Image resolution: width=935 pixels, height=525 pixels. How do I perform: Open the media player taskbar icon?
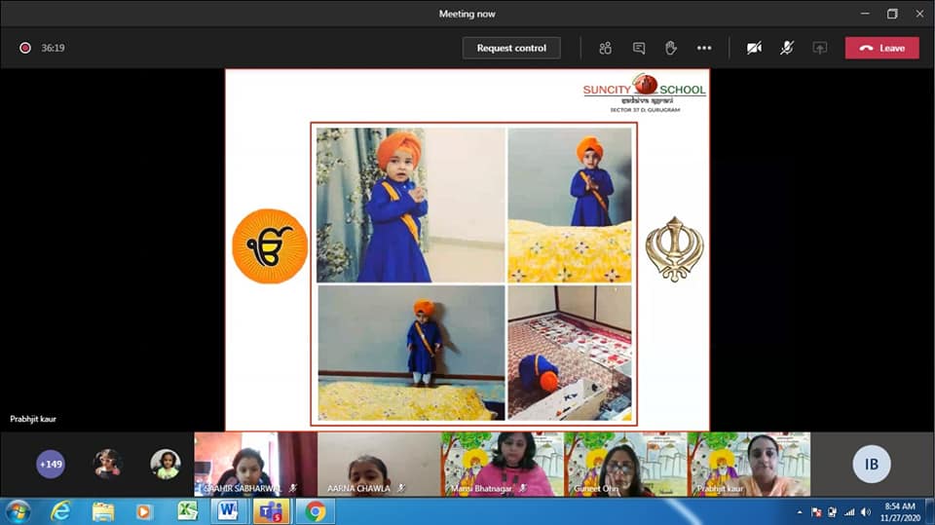(x=144, y=512)
